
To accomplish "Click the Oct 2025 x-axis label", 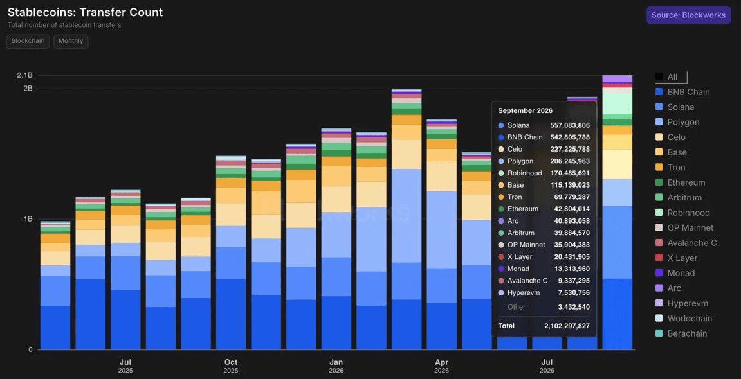I will [x=231, y=366].
